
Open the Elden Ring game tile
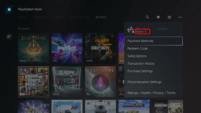(x=33, y=48)
